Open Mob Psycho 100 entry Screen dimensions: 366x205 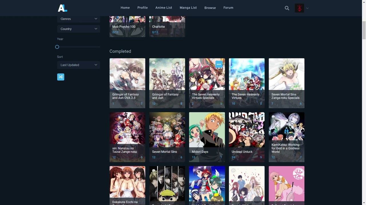127,26
